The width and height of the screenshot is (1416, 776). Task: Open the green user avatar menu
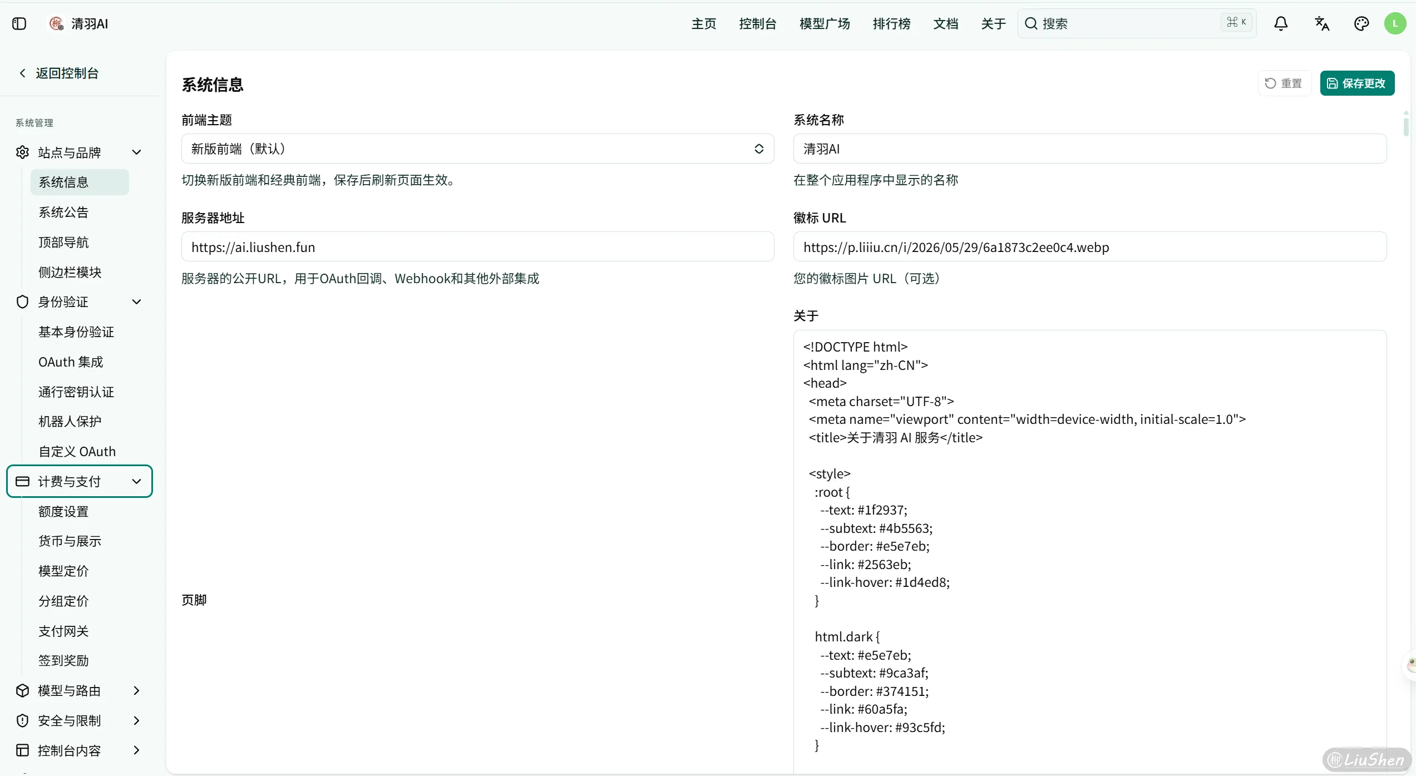[x=1395, y=23]
